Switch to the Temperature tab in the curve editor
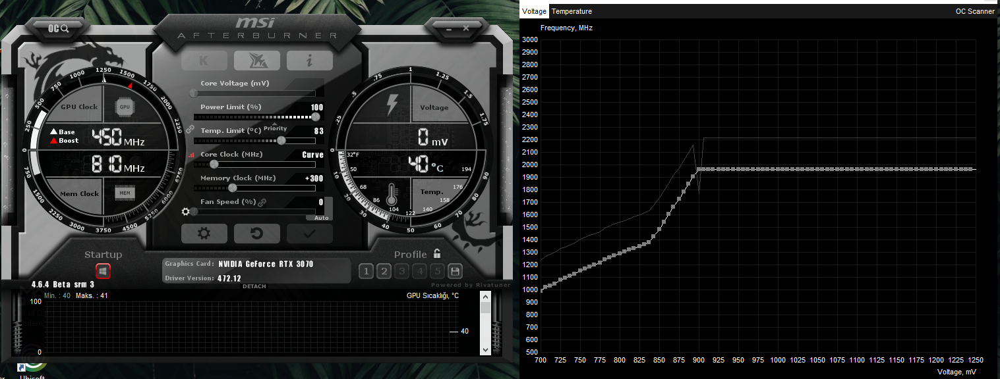The width and height of the screenshot is (1000, 379). [x=572, y=11]
